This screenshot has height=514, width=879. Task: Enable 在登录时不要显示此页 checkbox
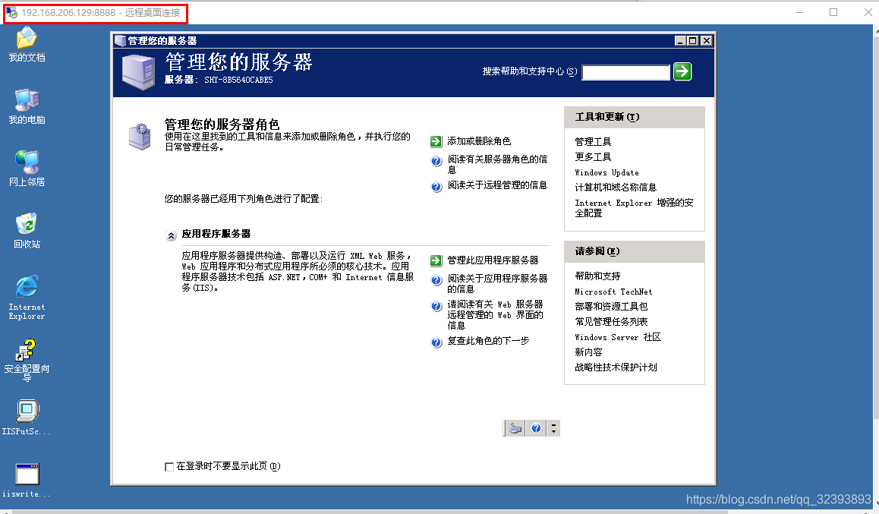point(169,466)
